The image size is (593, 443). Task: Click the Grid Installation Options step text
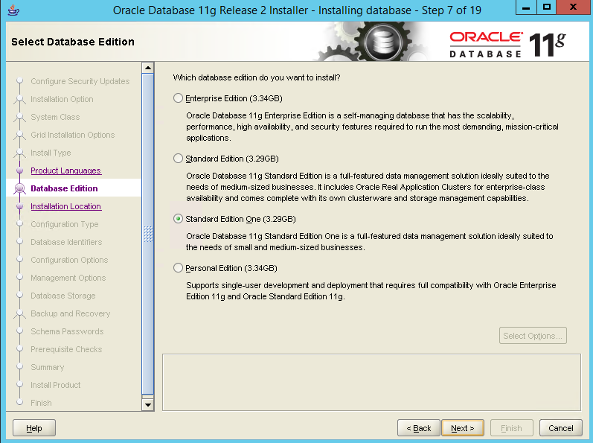[73, 135]
